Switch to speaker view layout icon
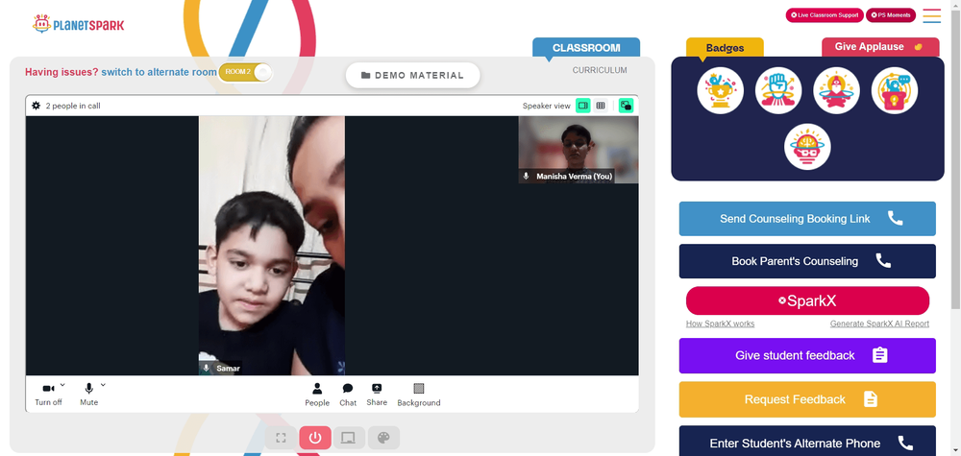 click(x=583, y=106)
